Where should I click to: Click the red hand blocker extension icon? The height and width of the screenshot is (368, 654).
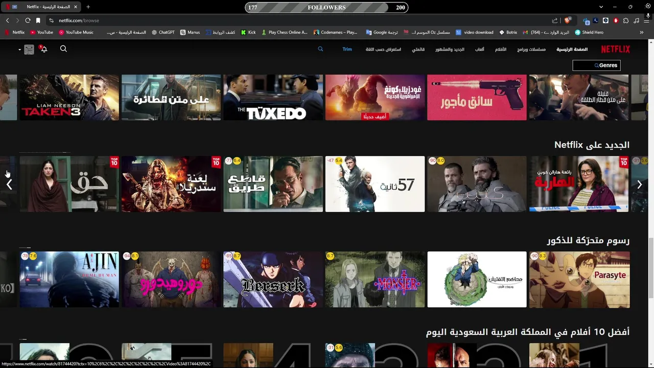[616, 20]
